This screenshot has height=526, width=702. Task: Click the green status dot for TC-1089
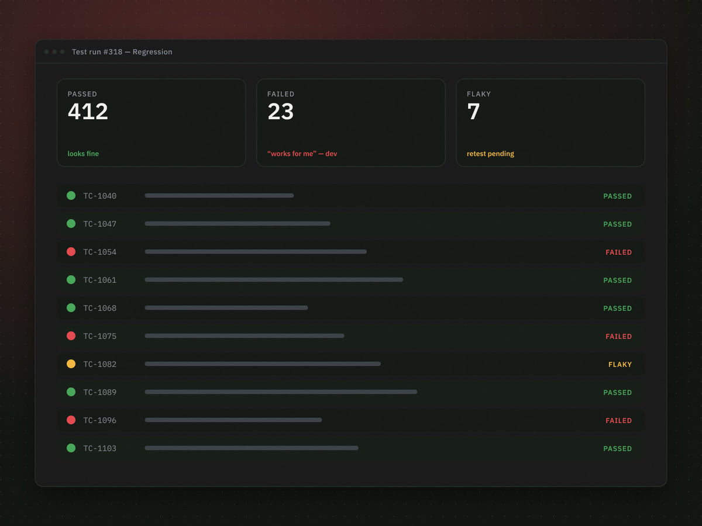[x=71, y=392]
